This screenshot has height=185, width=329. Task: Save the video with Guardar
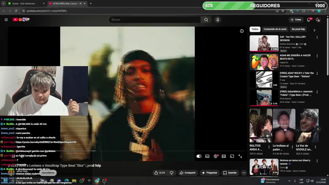[x=230, y=173]
